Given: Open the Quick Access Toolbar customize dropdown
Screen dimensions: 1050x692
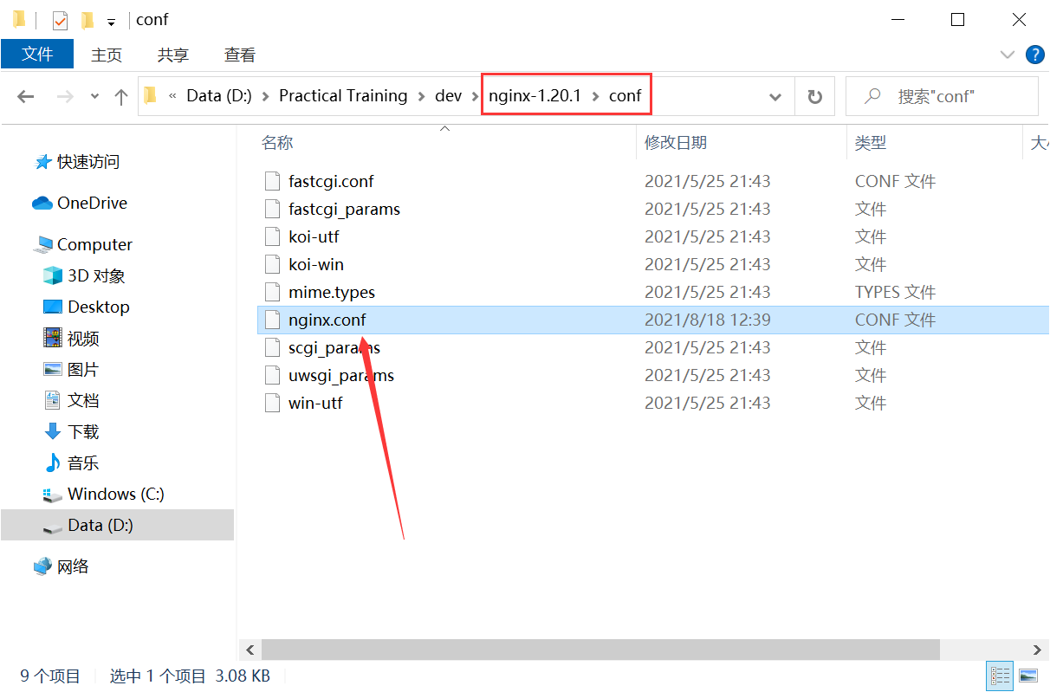Looking at the screenshot, I should 112,22.
